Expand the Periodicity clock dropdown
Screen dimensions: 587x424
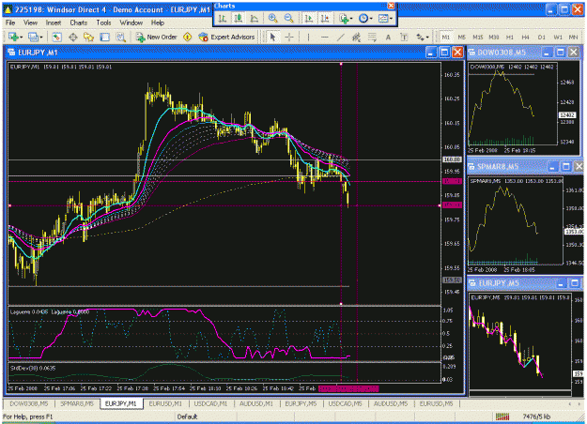(x=365, y=19)
